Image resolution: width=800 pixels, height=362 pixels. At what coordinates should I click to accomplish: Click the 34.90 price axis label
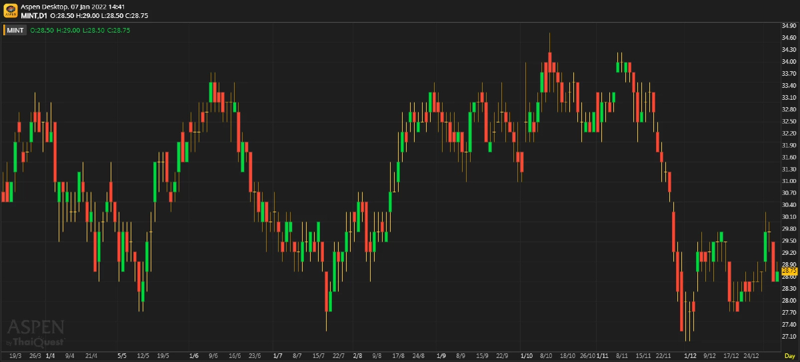(x=789, y=25)
